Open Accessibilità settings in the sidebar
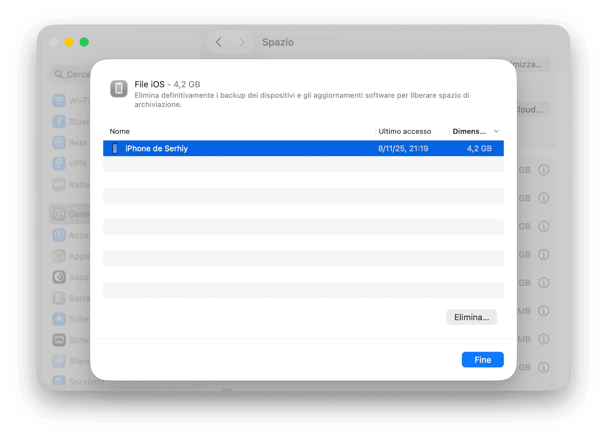 pyautogui.click(x=71, y=235)
